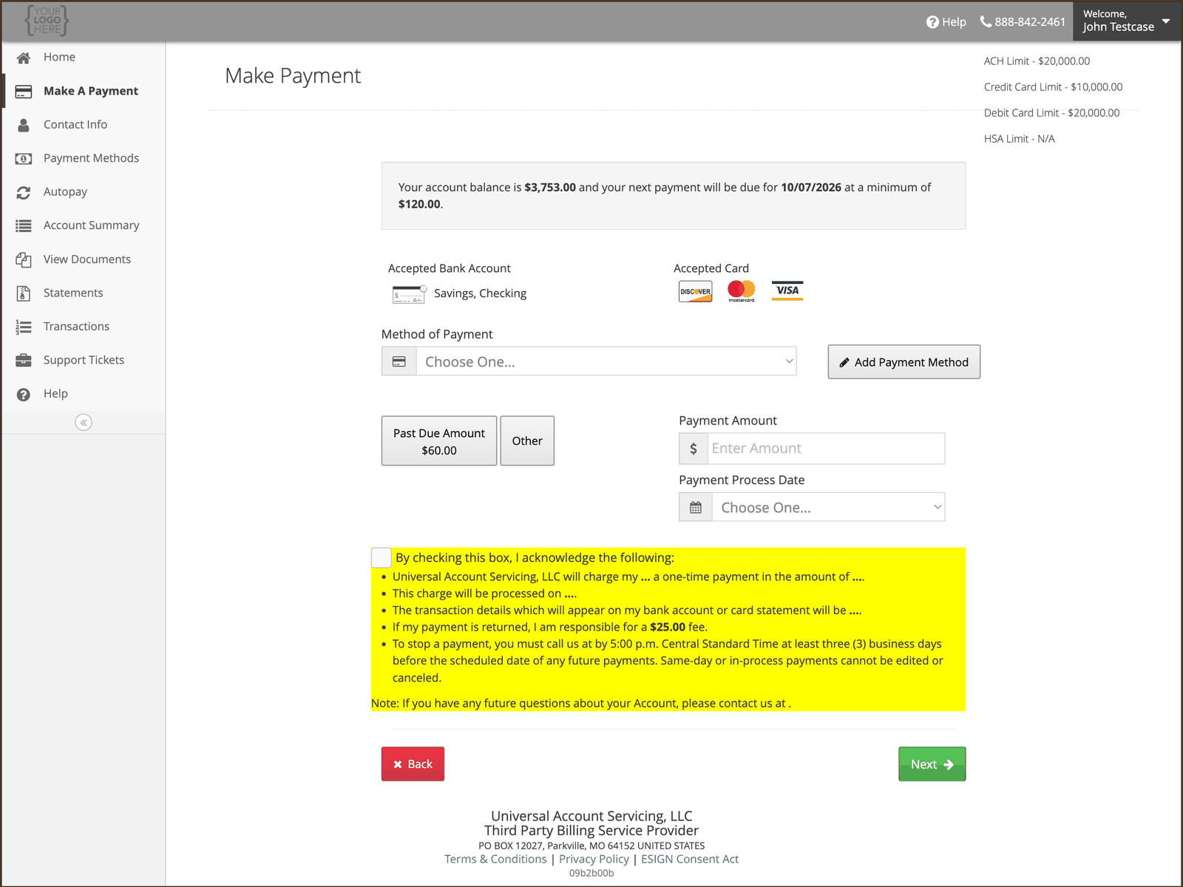This screenshot has width=1183, height=887.
Task: Click the '$3,753.00' account balance text
Action: pyautogui.click(x=550, y=188)
